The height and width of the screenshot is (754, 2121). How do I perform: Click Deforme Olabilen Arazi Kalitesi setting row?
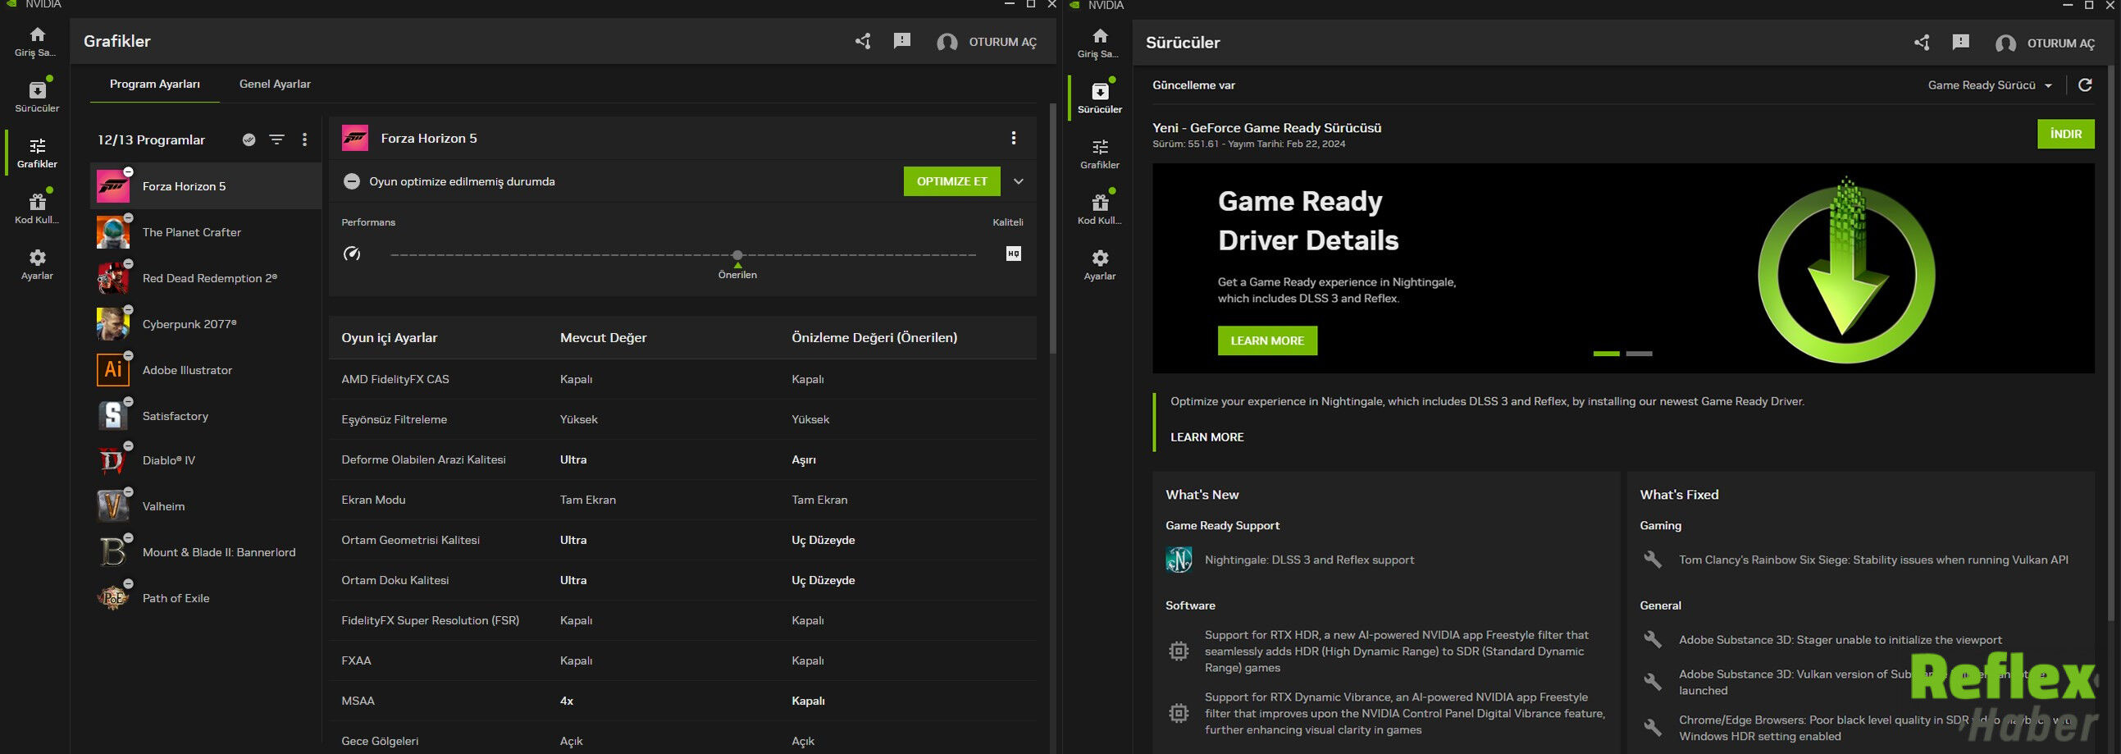click(682, 459)
